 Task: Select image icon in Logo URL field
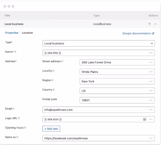pos(144,119)
